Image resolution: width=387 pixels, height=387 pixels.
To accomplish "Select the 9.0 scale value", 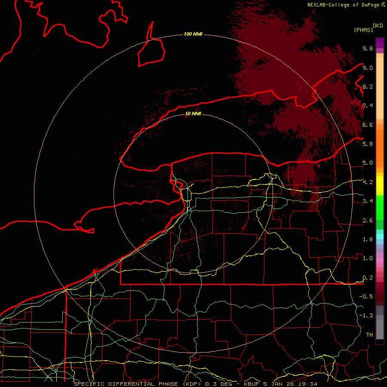I will pos(368,68).
